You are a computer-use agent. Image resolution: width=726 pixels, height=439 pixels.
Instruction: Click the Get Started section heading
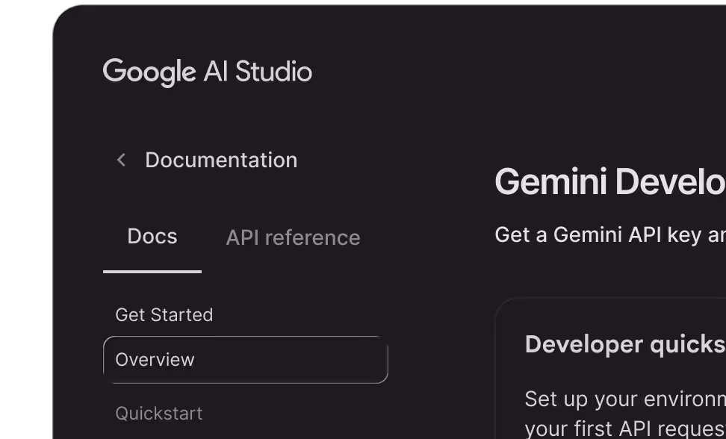(164, 315)
